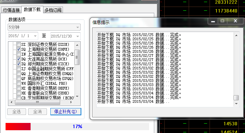This screenshot has height=133, width=245.
Task: Click the log scroll-up arrow in 信息提示
Action: coord(236,35)
